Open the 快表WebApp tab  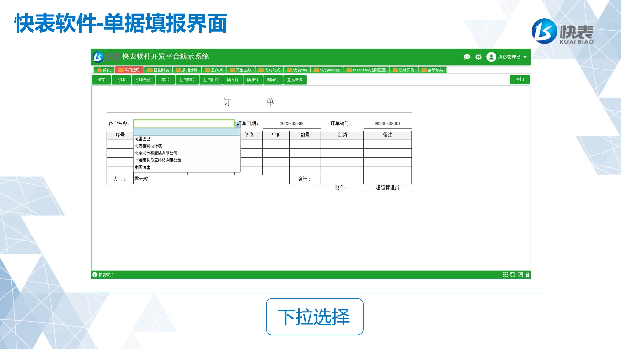point(327,70)
